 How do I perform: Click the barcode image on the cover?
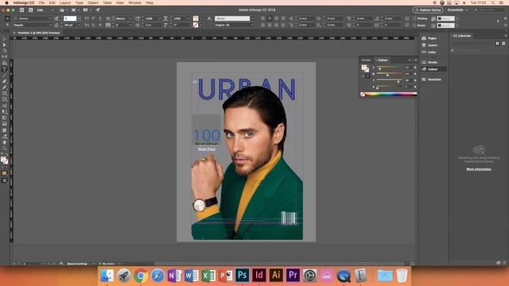(x=289, y=218)
